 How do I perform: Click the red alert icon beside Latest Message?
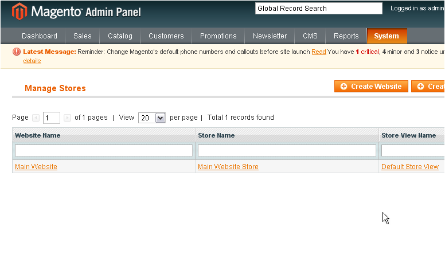tap(17, 52)
